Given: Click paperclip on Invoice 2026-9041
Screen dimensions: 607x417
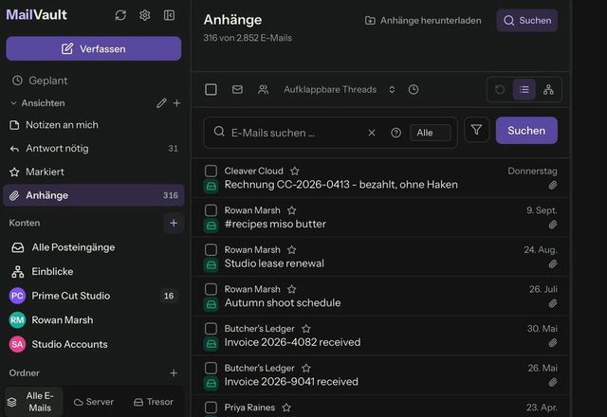Looking at the screenshot, I should pyautogui.click(x=553, y=382).
